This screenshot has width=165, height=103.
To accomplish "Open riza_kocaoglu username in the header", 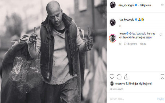I will (126, 5).
